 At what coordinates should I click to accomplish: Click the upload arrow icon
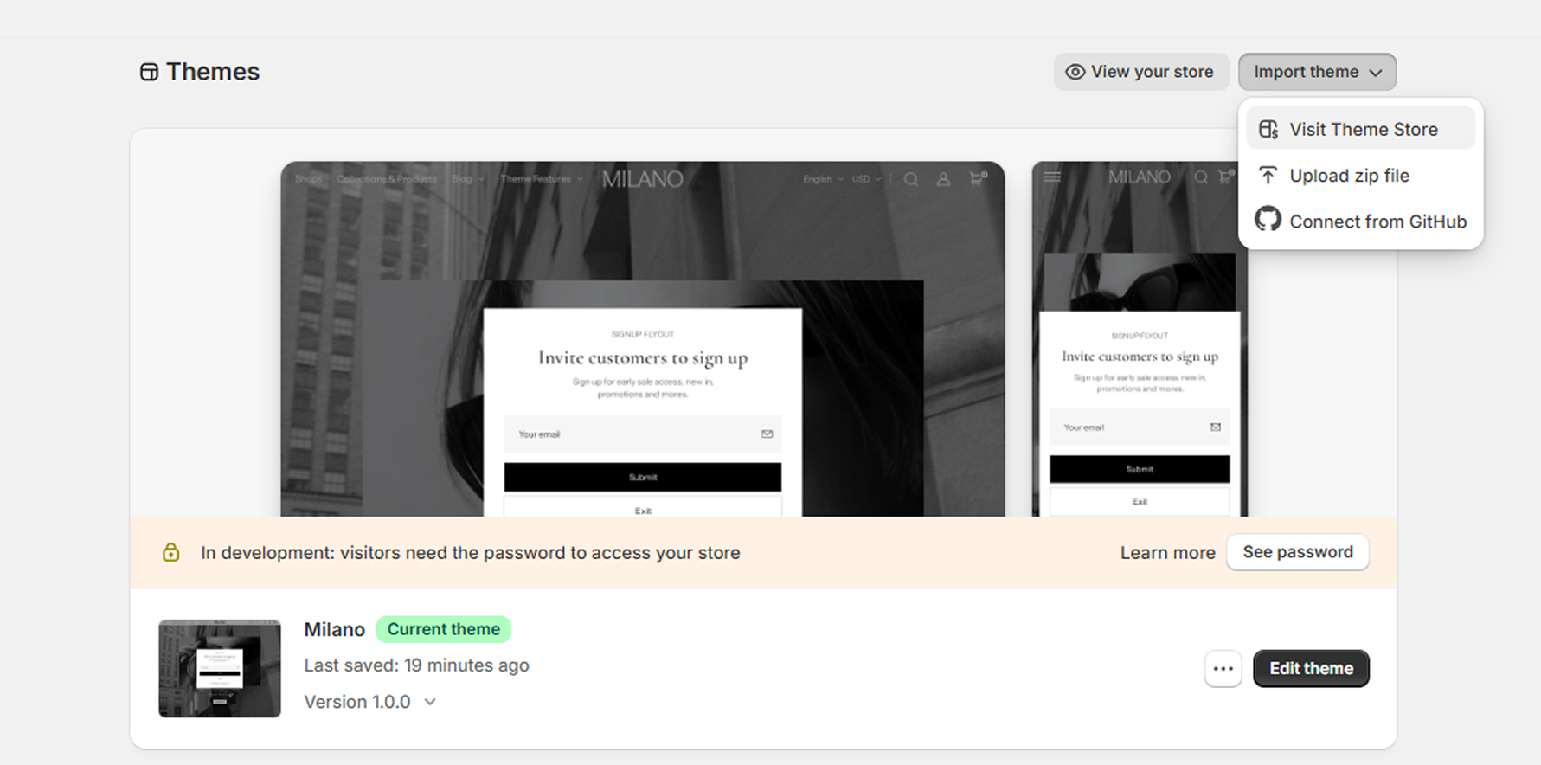pyautogui.click(x=1268, y=176)
